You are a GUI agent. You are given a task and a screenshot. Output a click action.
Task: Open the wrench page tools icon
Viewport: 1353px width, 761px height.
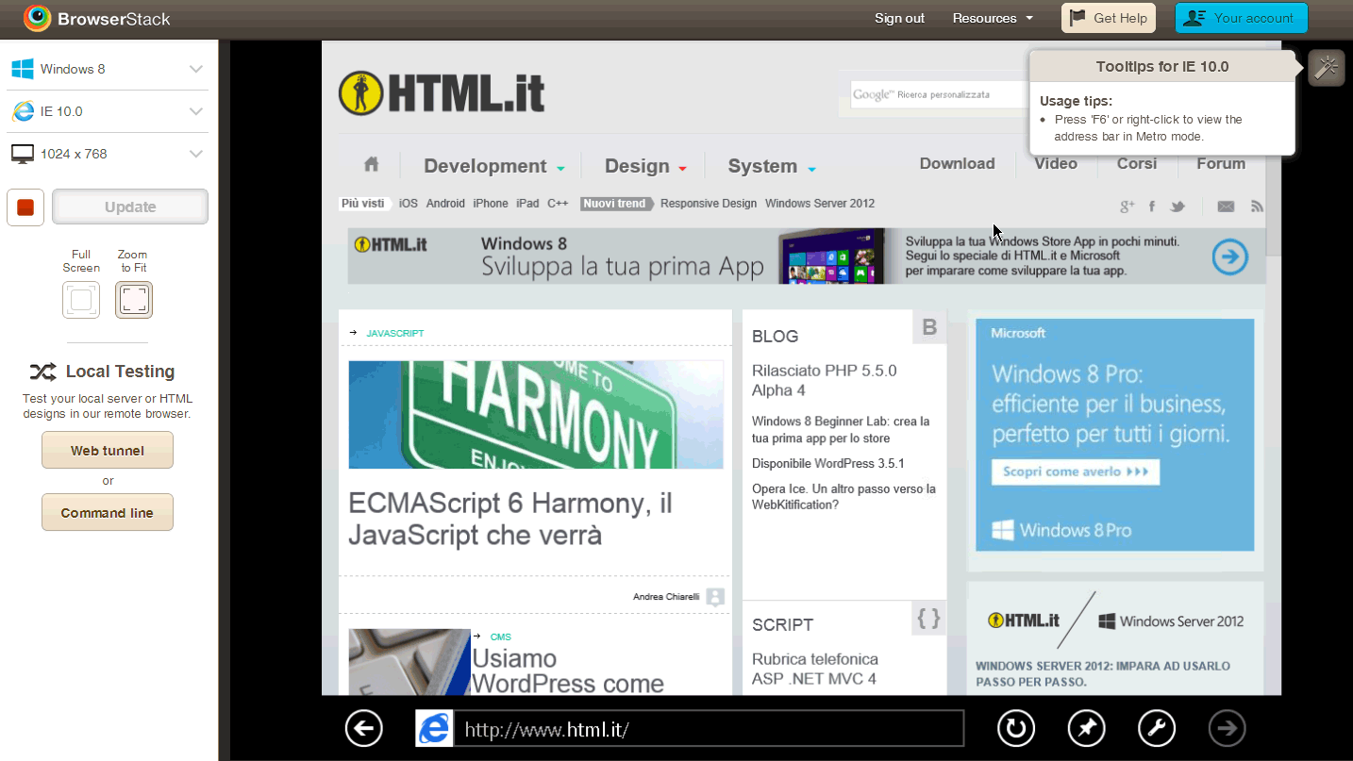click(1157, 728)
